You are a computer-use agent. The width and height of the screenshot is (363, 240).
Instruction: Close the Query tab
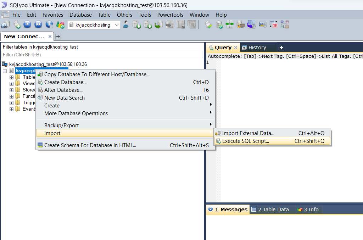236,48
